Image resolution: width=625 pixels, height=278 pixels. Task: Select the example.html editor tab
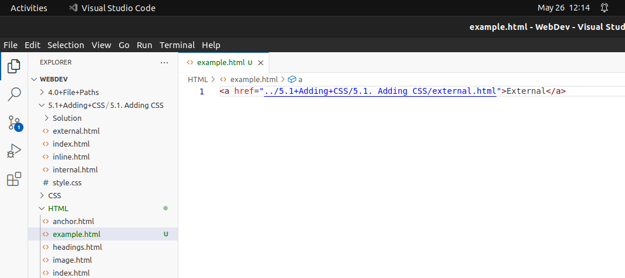[x=221, y=63]
